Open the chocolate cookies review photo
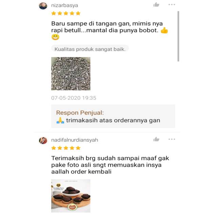The height and width of the screenshot is (217, 217). click(x=71, y=196)
